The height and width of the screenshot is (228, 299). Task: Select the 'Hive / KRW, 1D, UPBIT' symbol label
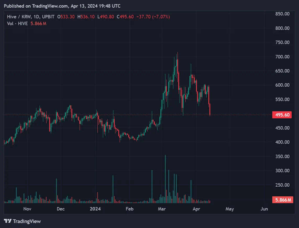coord(31,17)
